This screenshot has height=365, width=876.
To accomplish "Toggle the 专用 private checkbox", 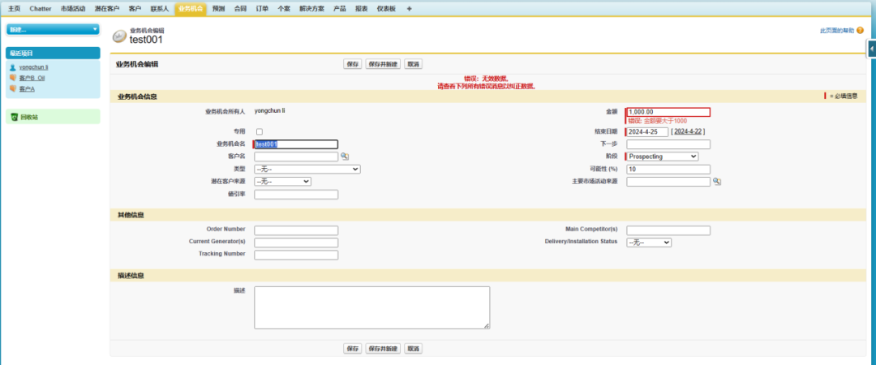I will click(260, 132).
